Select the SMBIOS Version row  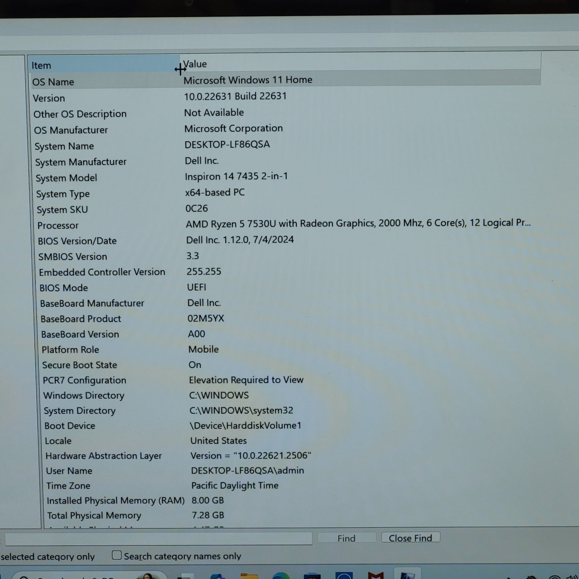tap(289, 256)
